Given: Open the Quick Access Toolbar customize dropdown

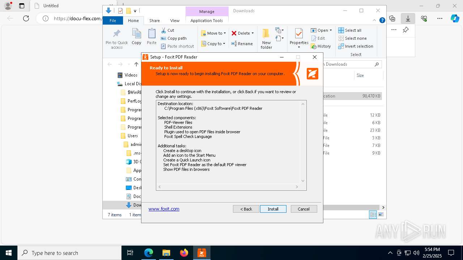Looking at the screenshot, I should tap(135, 11).
